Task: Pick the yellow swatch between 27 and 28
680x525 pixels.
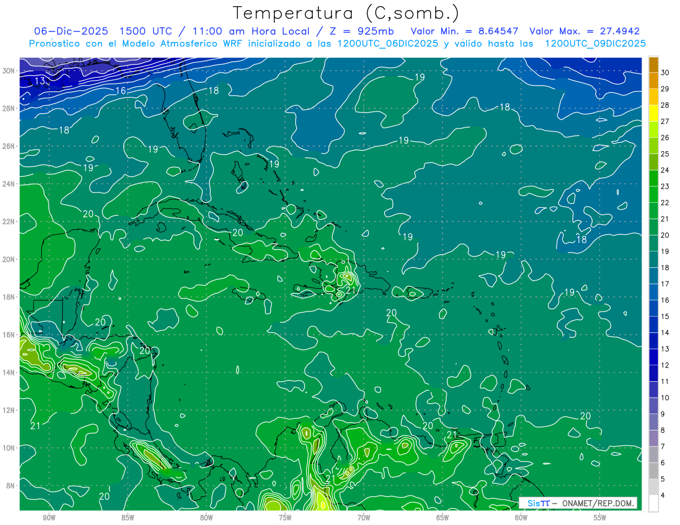Action: tap(653, 113)
